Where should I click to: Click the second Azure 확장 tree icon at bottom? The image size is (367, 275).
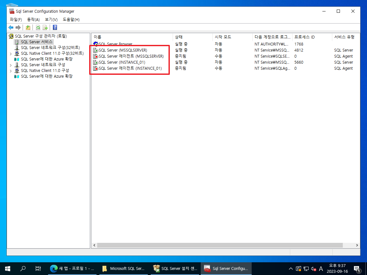pos(17,76)
